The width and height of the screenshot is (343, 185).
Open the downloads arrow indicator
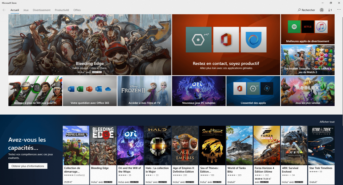tap(330, 10)
